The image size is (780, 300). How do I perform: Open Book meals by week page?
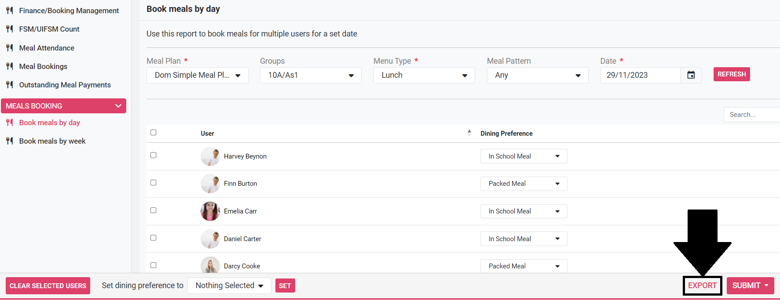(x=52, y=141)
